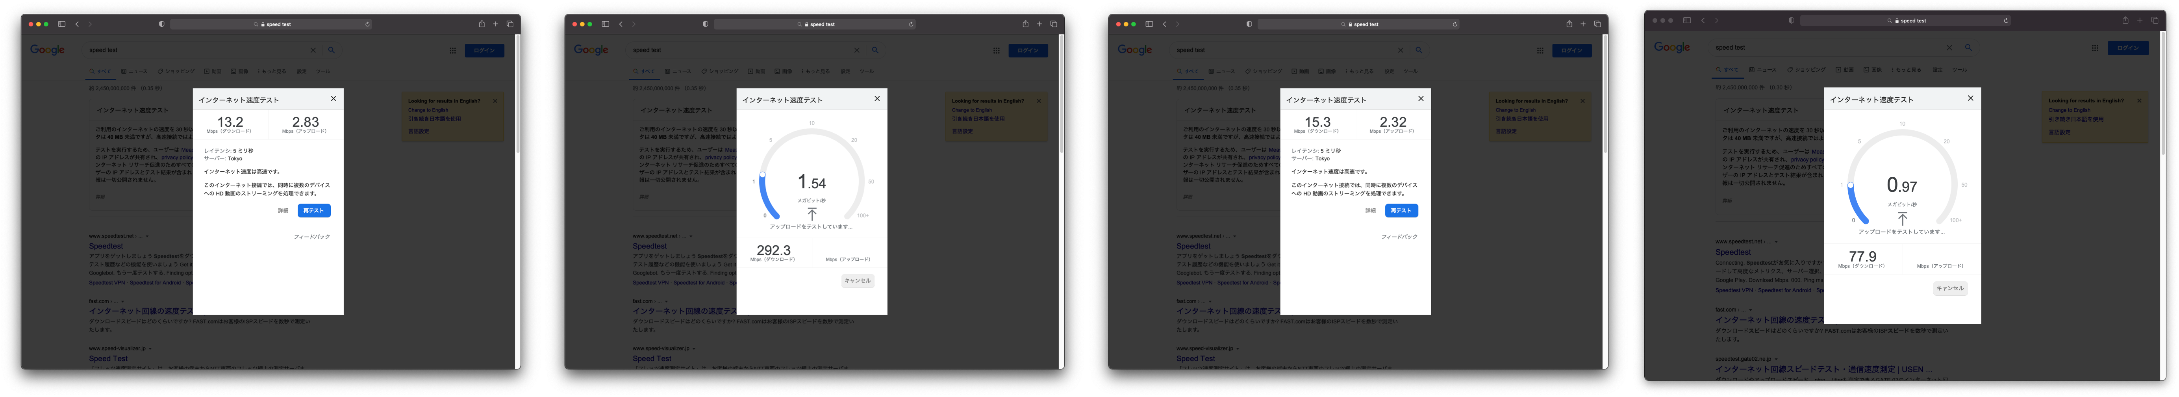Image resolution: width=2179 pixels, height=397 pixels.
Task: Add a new tab in the 15.3 Mbps window
Action: pos(1584,24)
